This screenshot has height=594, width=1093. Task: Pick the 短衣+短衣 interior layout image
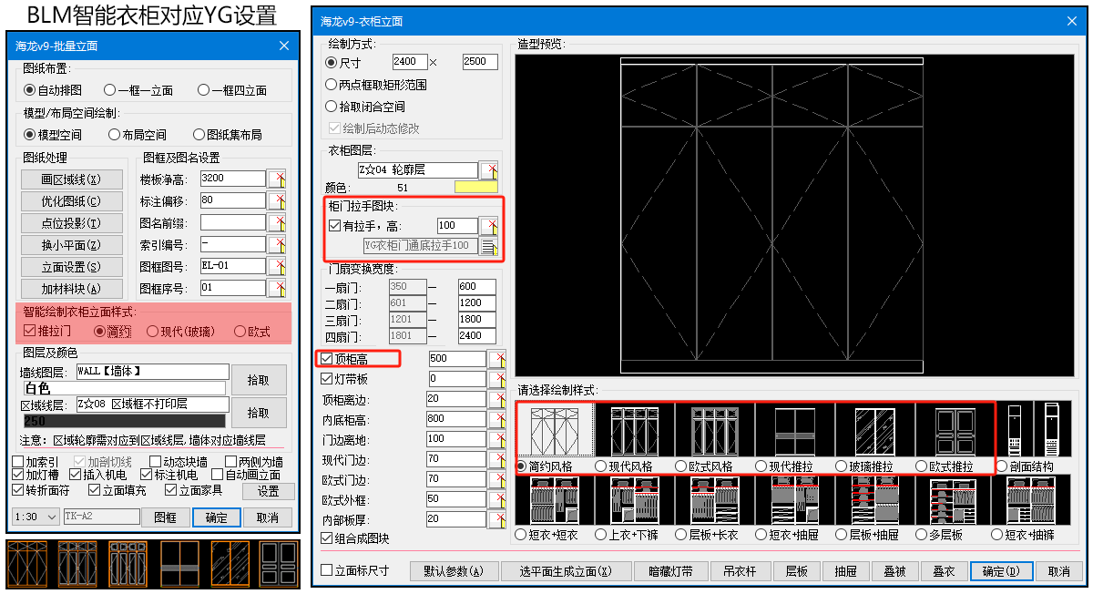pyautogui.click(x=555, y=501)
